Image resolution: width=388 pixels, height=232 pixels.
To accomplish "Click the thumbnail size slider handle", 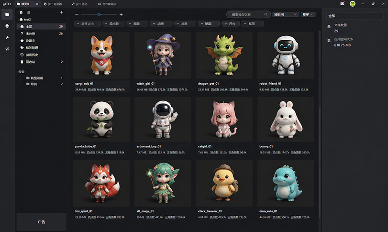I will pos(99,14).
